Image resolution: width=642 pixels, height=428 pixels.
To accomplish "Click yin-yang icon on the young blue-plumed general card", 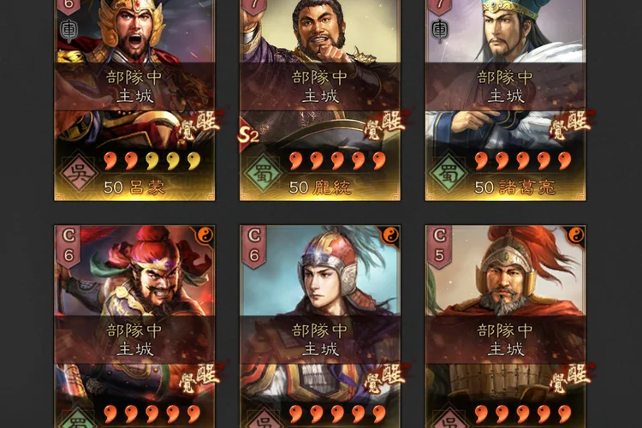I will pos(390,235).
